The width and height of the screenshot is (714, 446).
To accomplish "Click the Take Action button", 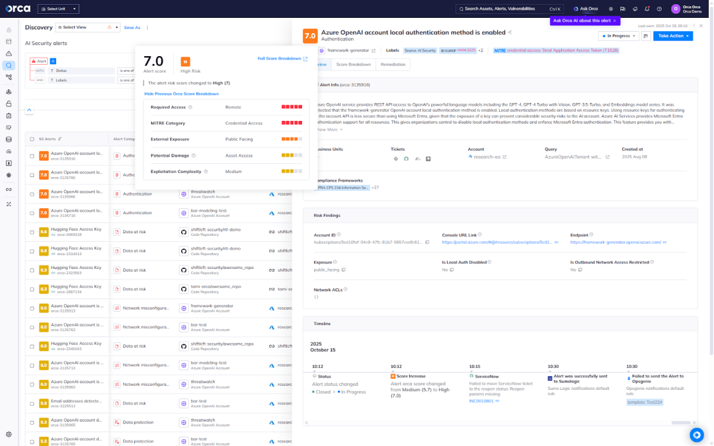I will click(x=672, y=36).
